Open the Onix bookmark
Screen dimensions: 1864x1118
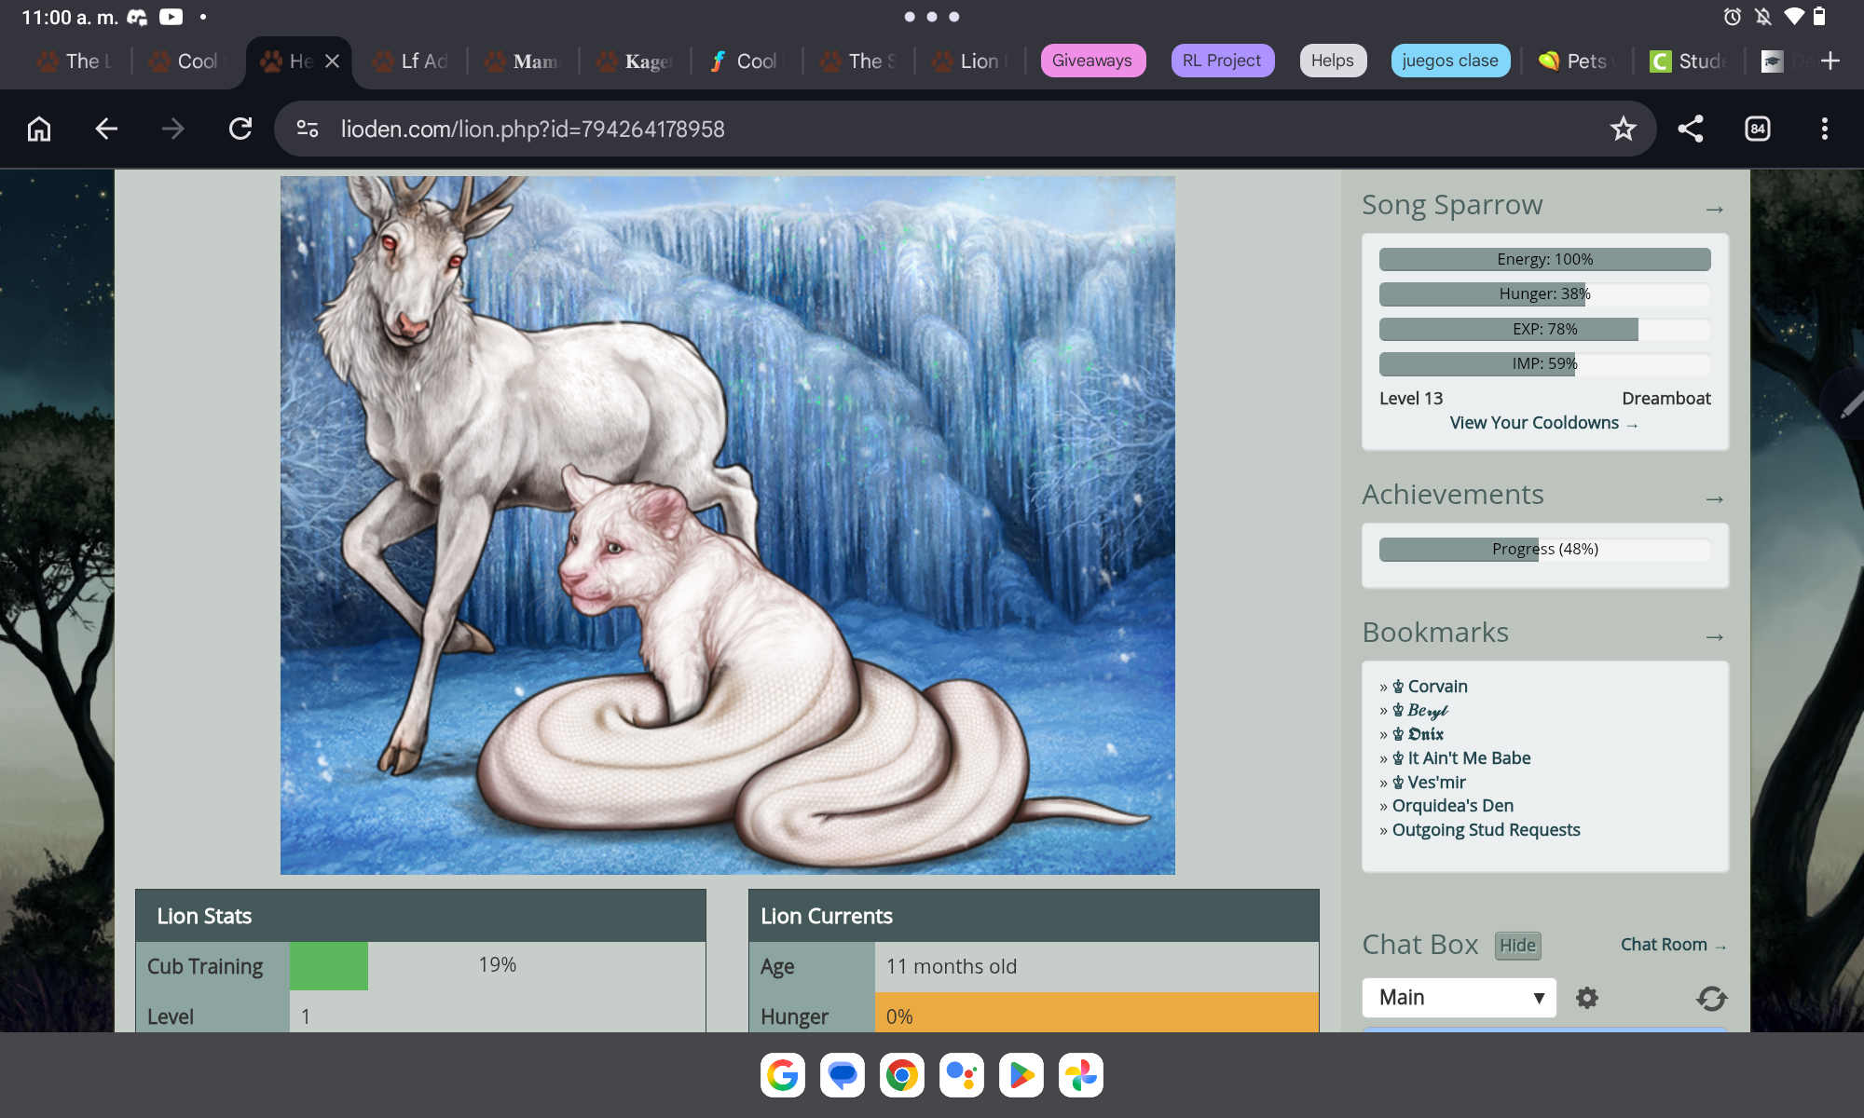[1418, 734]
